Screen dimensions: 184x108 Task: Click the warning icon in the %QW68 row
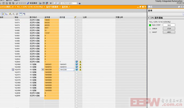[x=80, y=67]
